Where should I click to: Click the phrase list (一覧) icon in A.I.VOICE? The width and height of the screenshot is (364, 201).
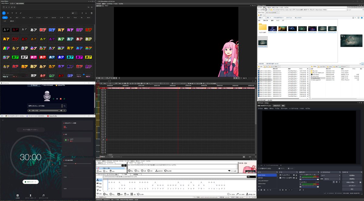click(x=132, y=194)
